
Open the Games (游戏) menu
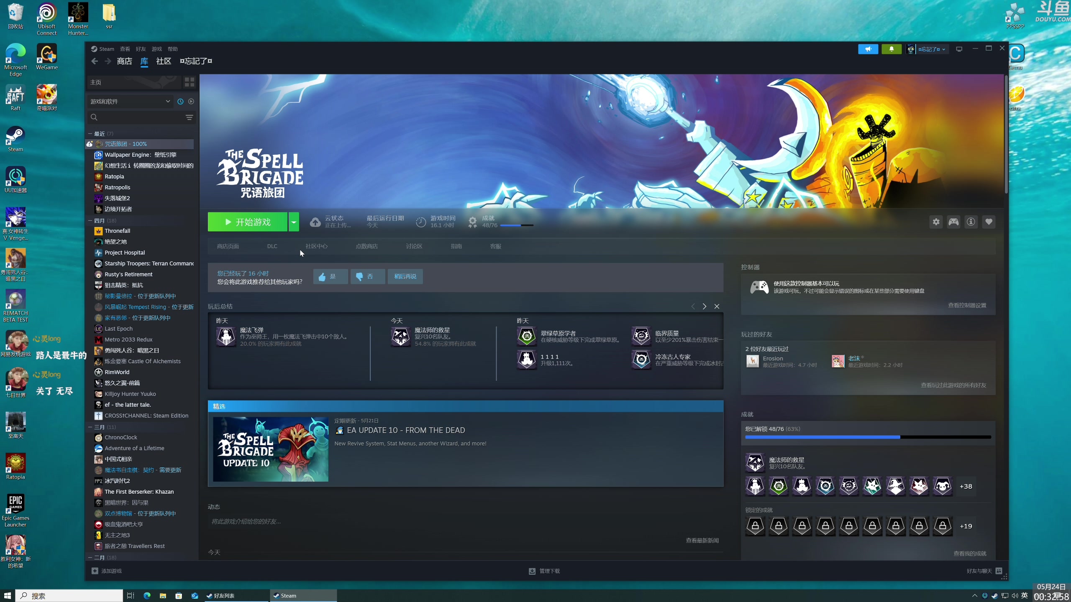pos(156,49)
